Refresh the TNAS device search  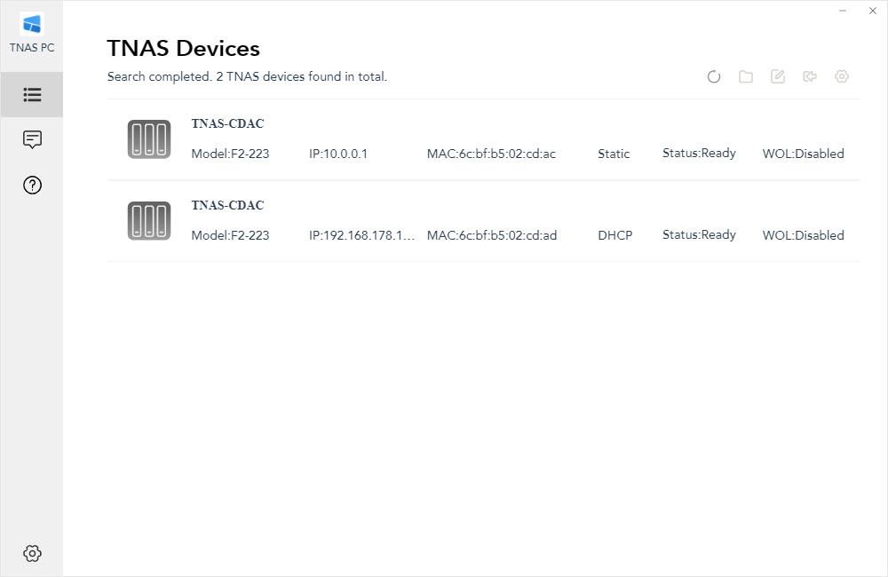(x=714, y=76)
